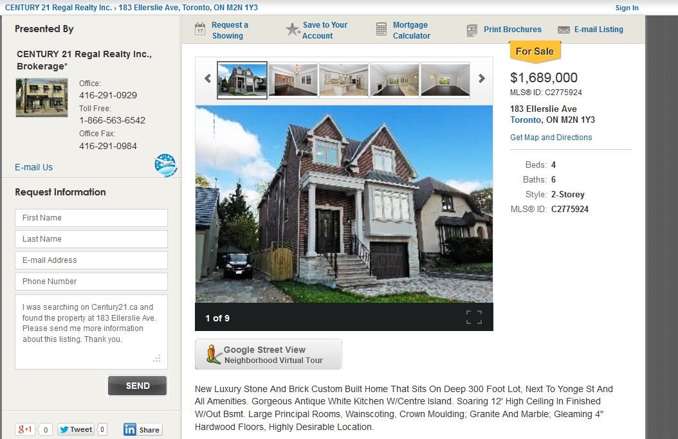Viewport: 678px width, 439px height.
Task: Click the SEND button
Action: click(138, 386)
